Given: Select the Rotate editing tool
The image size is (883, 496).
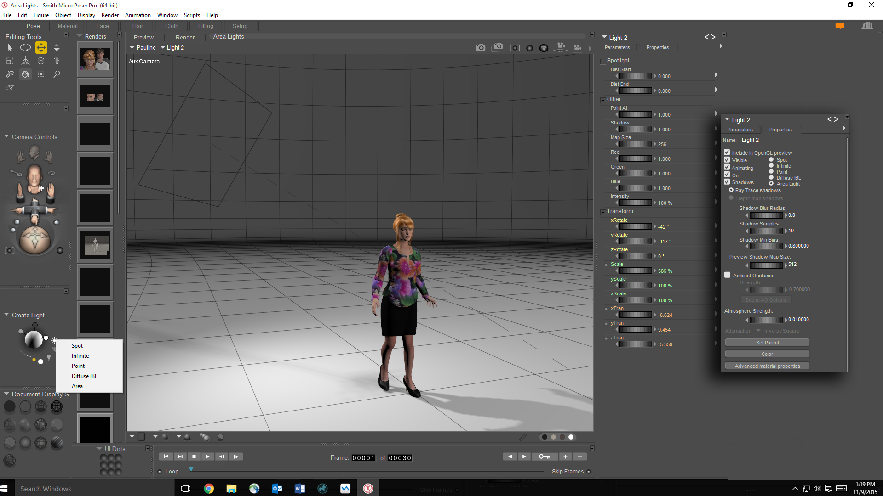Looking at the screenshot, I should tap(25, 48).
